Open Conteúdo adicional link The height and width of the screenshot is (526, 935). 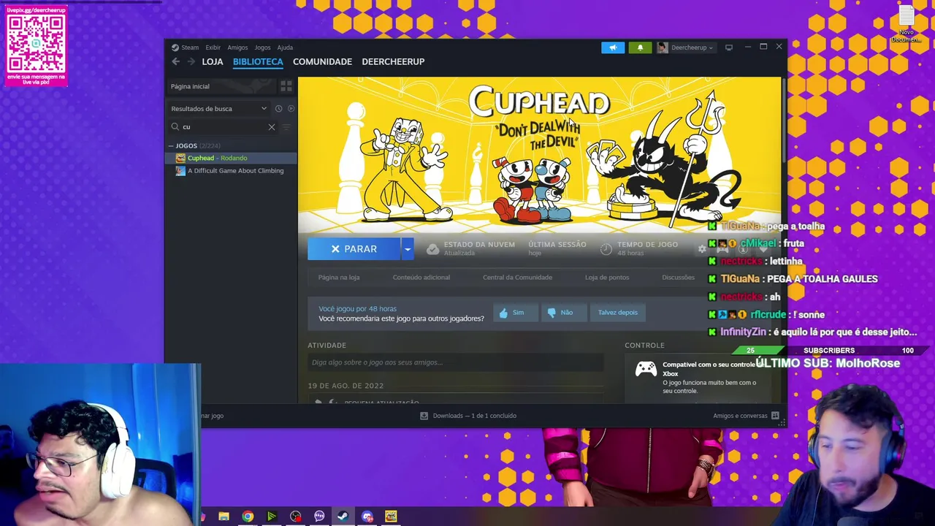[421, 278]
